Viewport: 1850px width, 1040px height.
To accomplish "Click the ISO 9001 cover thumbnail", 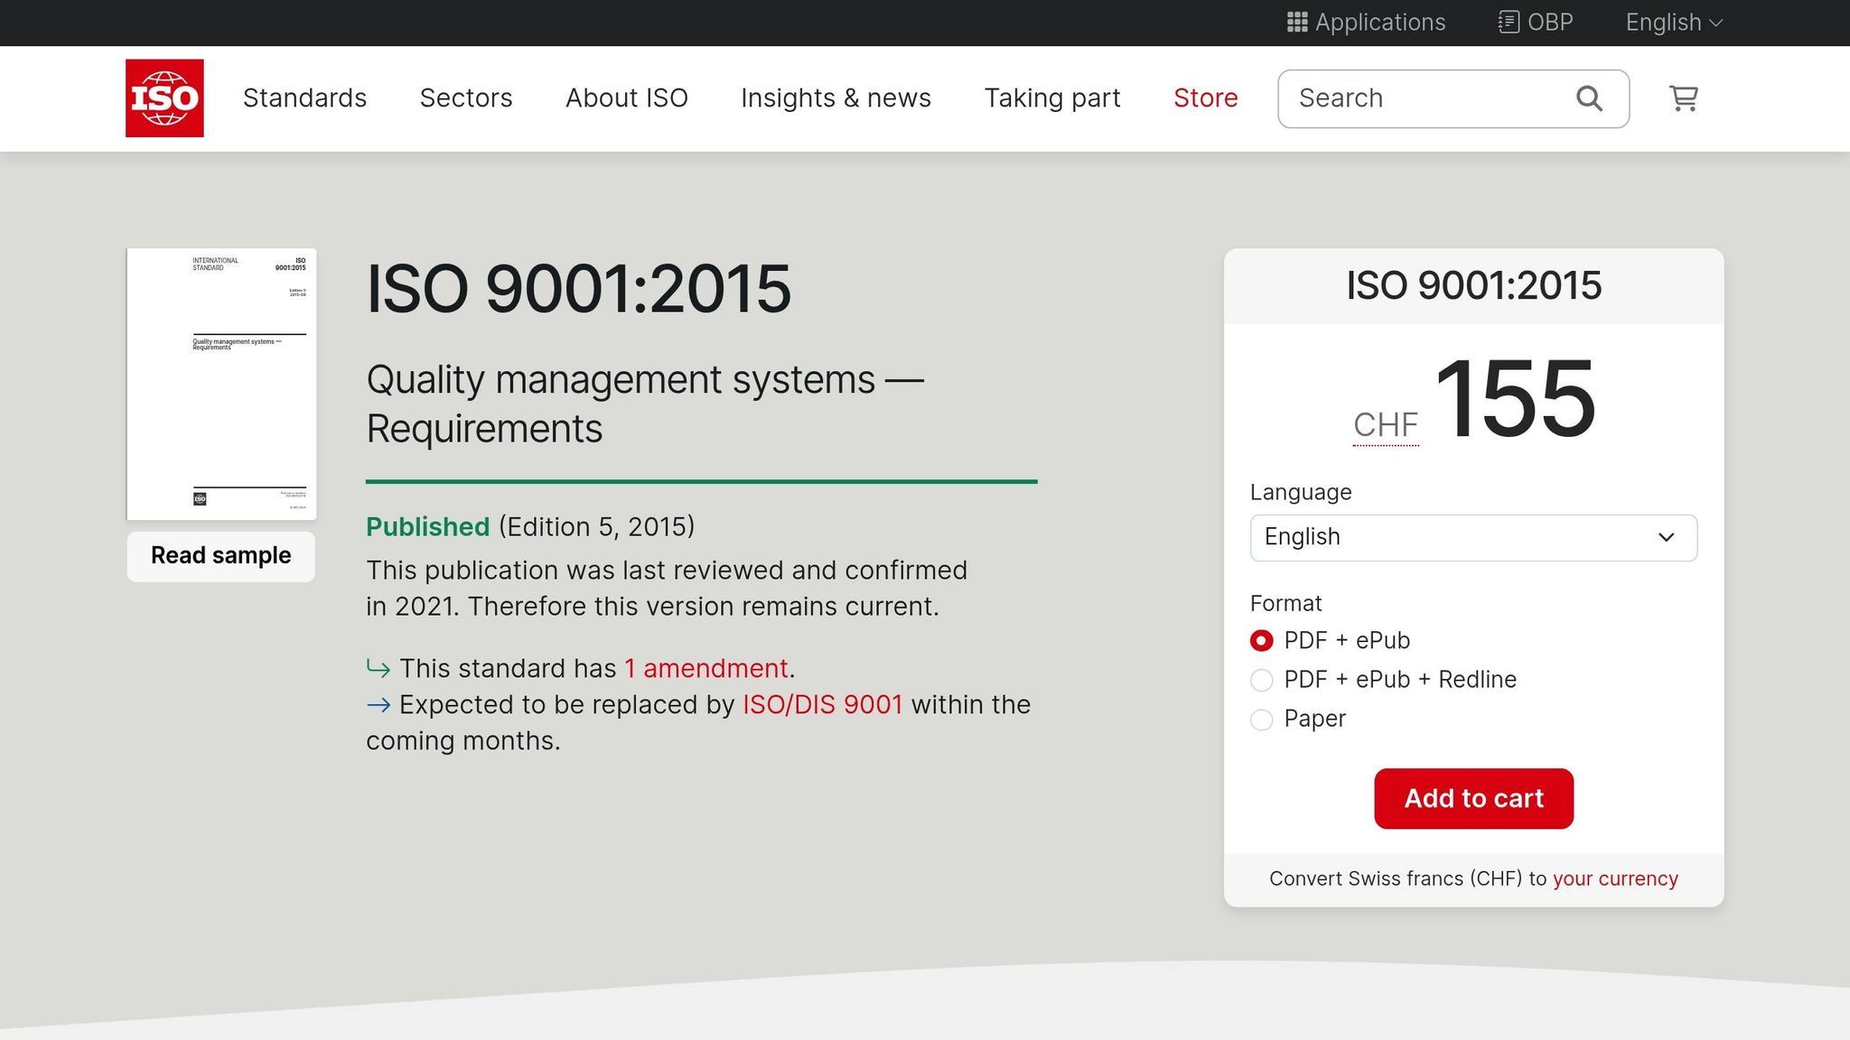I will point(220,384).
